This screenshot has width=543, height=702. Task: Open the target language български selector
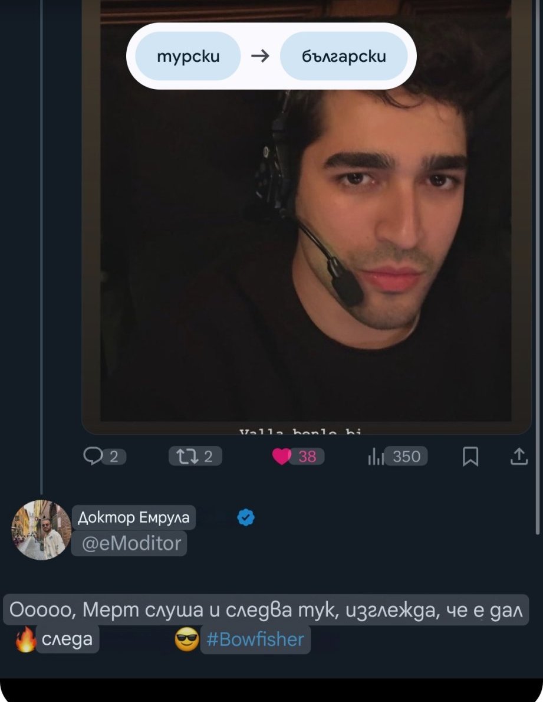point(344,56)
